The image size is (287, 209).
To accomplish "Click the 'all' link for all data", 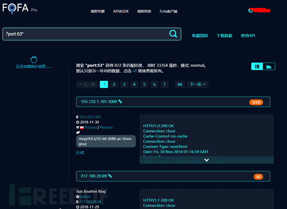I will (135, 71).
